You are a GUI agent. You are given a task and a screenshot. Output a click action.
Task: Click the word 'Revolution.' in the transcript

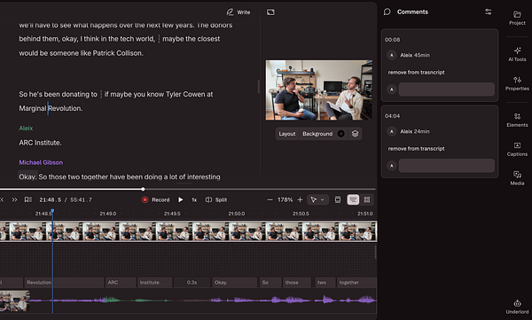click(x=65, y=108)
